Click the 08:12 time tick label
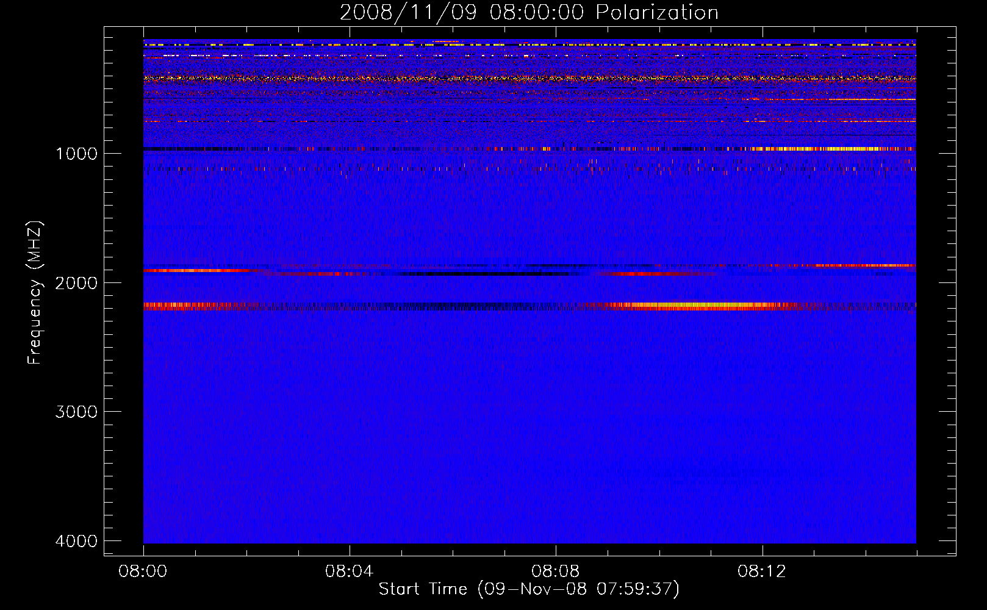The height and width of the screenshot is (610, 987). coord(762,572)
